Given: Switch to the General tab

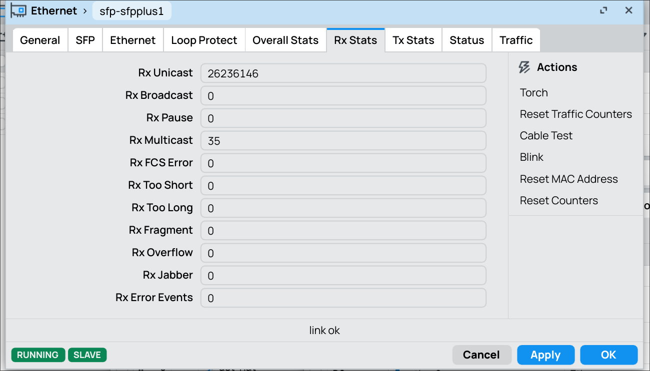Looking at the screenshot, I should tap(40, 40).
